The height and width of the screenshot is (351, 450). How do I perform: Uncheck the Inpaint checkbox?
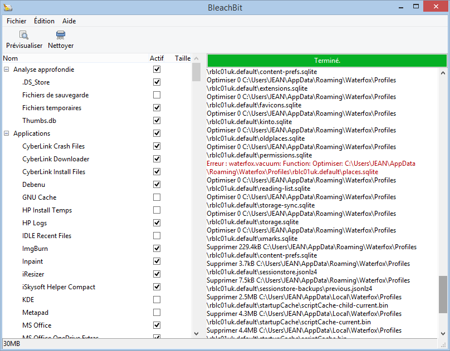(156, 261)
